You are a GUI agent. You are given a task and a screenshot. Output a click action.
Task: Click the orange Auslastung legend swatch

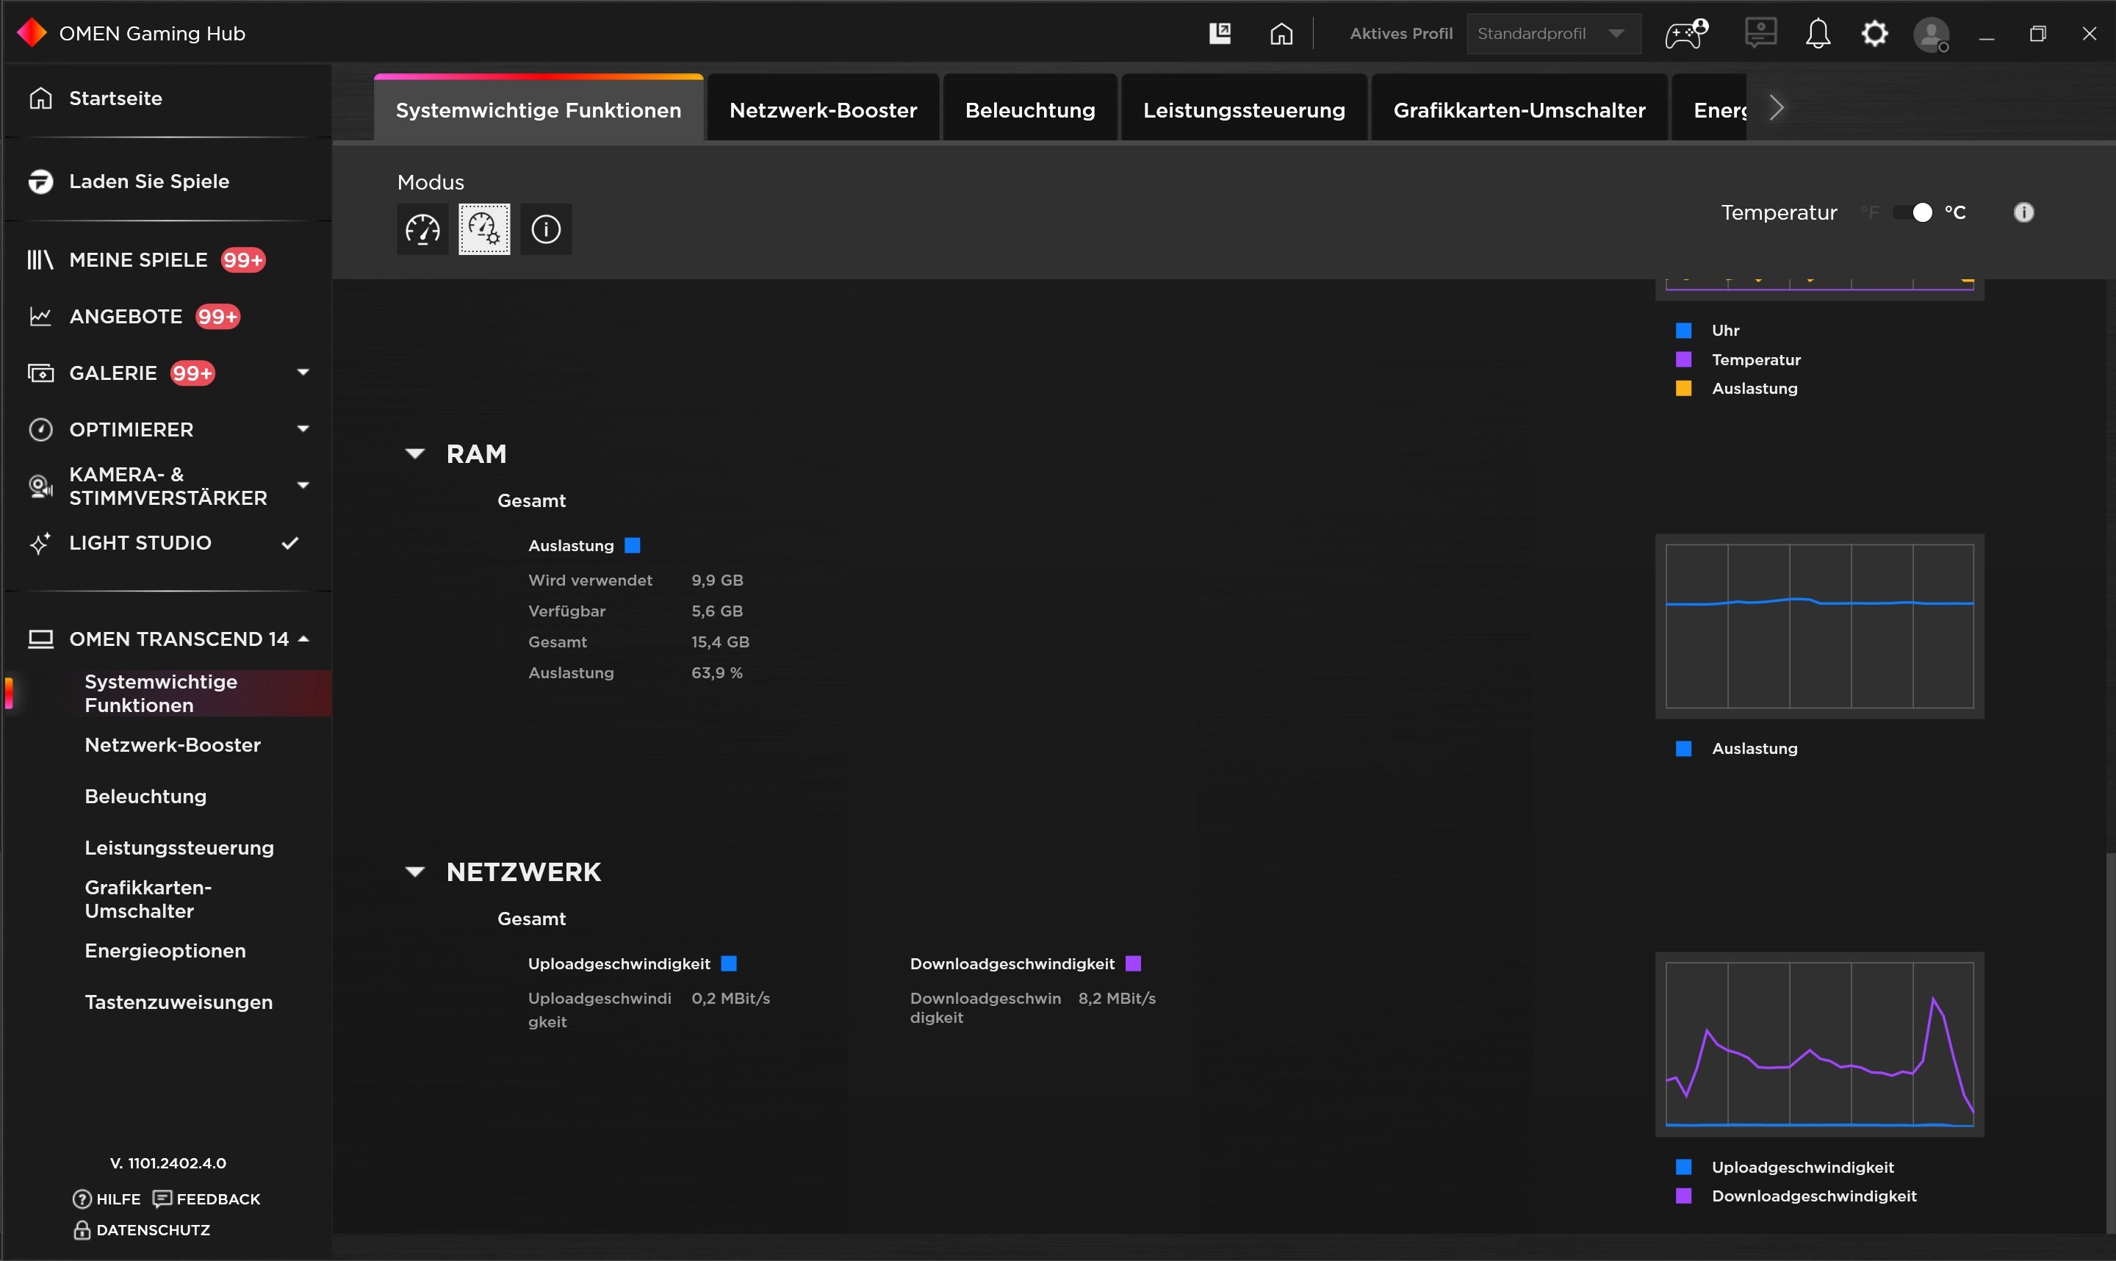coord(1684,388)
